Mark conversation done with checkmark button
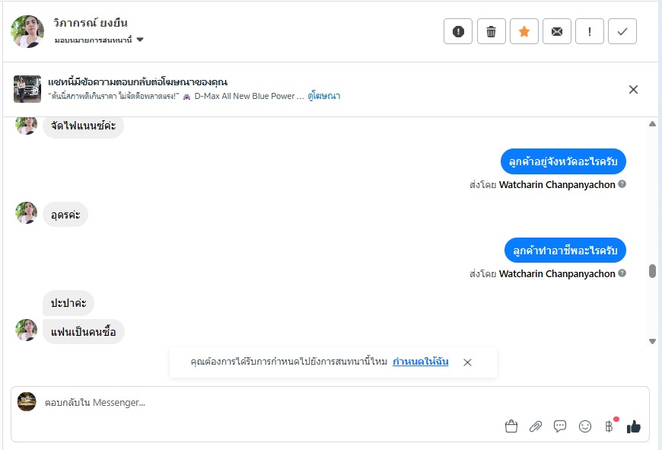 point(622,31)
